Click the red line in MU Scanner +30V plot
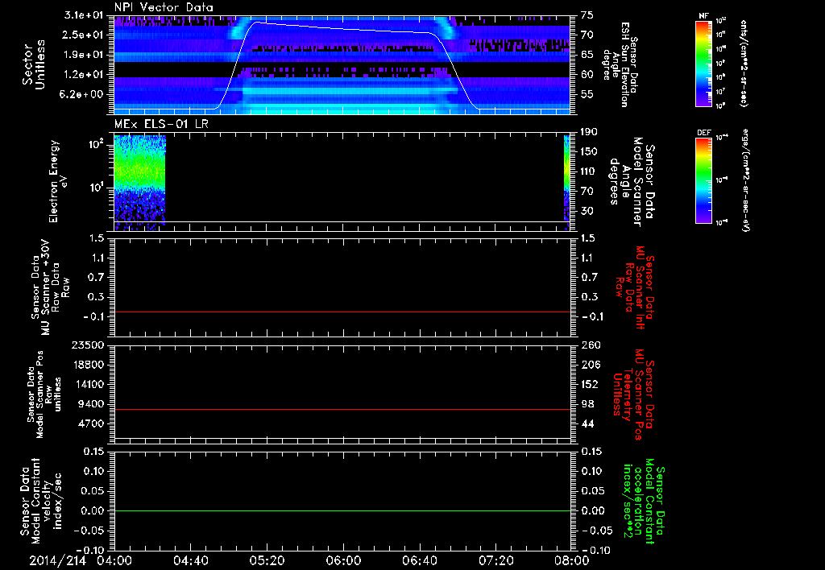Image resolution: width=825 pixels, height=570 pixels. tap(342, 312)
